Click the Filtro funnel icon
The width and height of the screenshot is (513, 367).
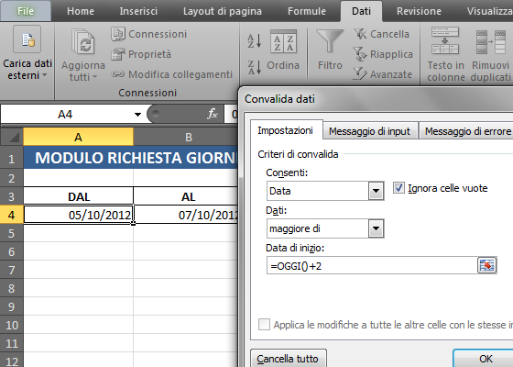pos(330,41)
